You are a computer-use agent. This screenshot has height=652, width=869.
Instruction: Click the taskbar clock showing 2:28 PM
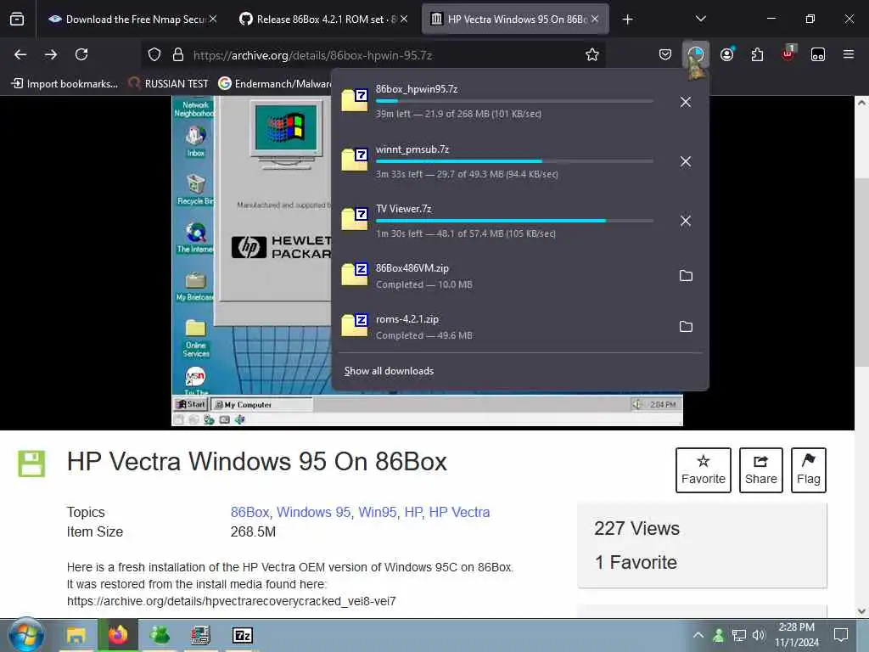pyautogui.click(x=796, y=635)
